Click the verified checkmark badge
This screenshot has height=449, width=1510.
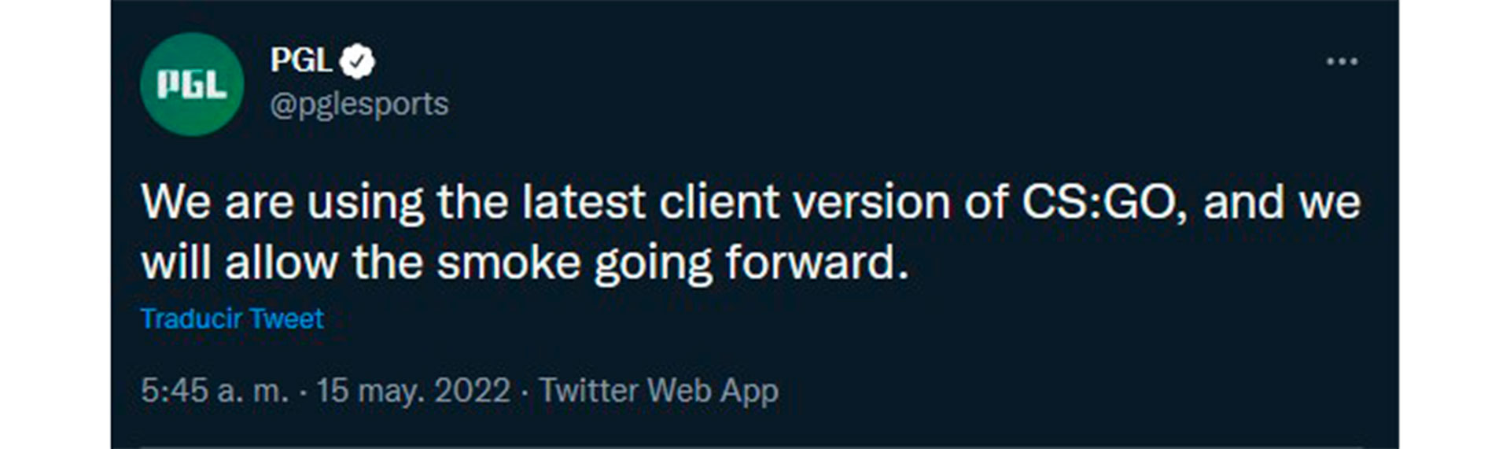pos(358,61)
